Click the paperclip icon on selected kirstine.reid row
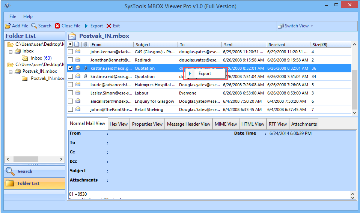Viewport: 360px width, 213px height. point(86,68)
